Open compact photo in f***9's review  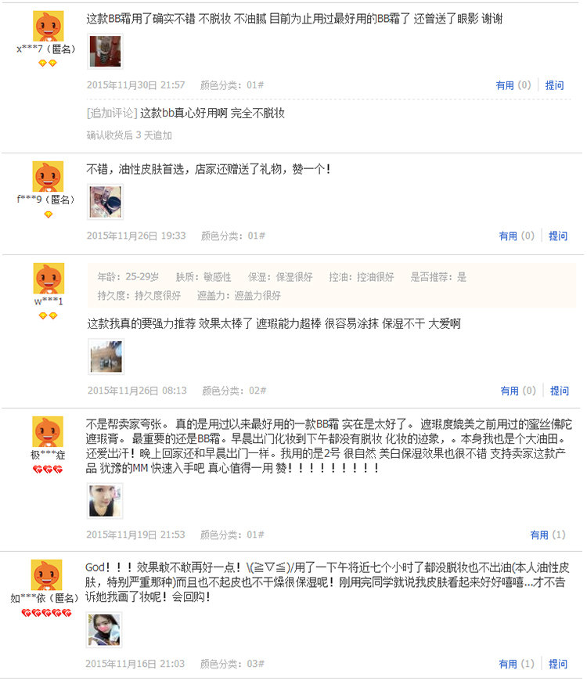click(105, 202)
